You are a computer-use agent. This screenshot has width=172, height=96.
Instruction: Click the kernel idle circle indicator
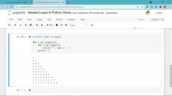pos(163,19)
